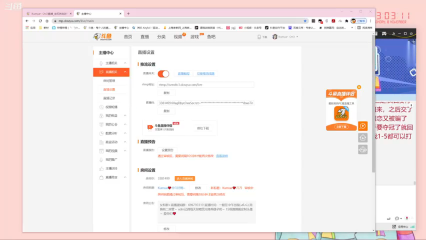This screenshot has height=240, width=426.
Task: Copy the rtmp address with 复制
Action: coord(167,93)
